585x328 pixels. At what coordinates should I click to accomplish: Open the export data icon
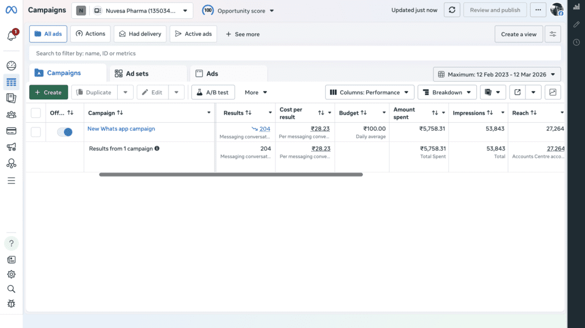(x=518, y=93)
